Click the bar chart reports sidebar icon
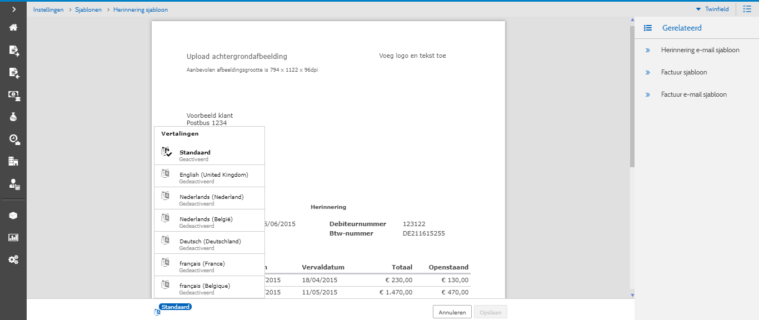This screenshot has height=320, width=759. pyautogui.click(x=13, y=237)
